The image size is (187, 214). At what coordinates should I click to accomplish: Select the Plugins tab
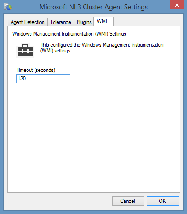point(84,22)
